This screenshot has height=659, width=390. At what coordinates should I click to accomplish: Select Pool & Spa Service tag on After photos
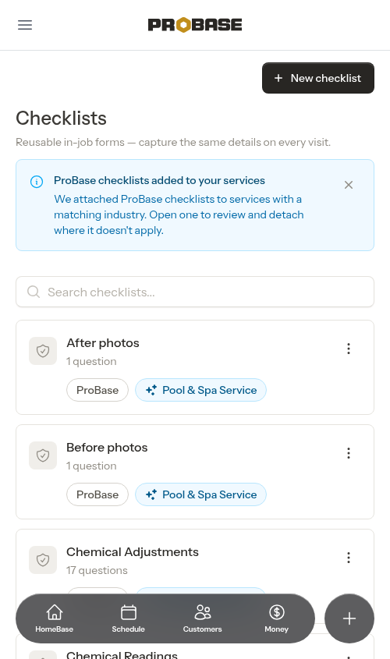tap(201, 390)
